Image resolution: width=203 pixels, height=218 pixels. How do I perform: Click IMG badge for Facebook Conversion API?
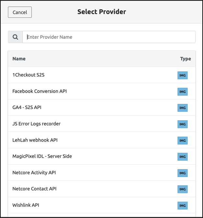point(183,92)
